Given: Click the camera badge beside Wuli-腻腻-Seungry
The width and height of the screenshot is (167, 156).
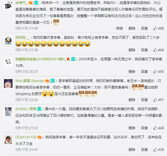Looking at the screenshot, I should pyautogui.click(x=53, y=81).
